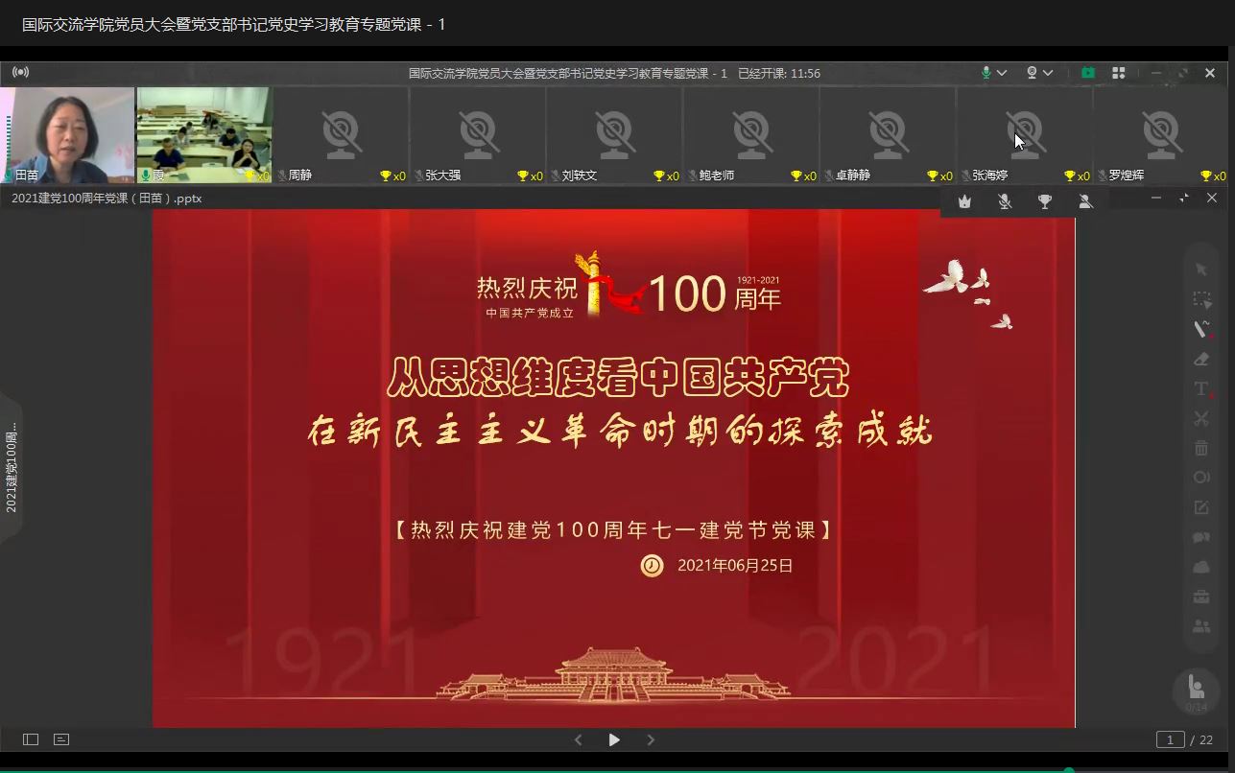This screenshot has width=1235, height=773.
Task: Toggle mute-all microphone icon above slide
Action: (1005, 200)
